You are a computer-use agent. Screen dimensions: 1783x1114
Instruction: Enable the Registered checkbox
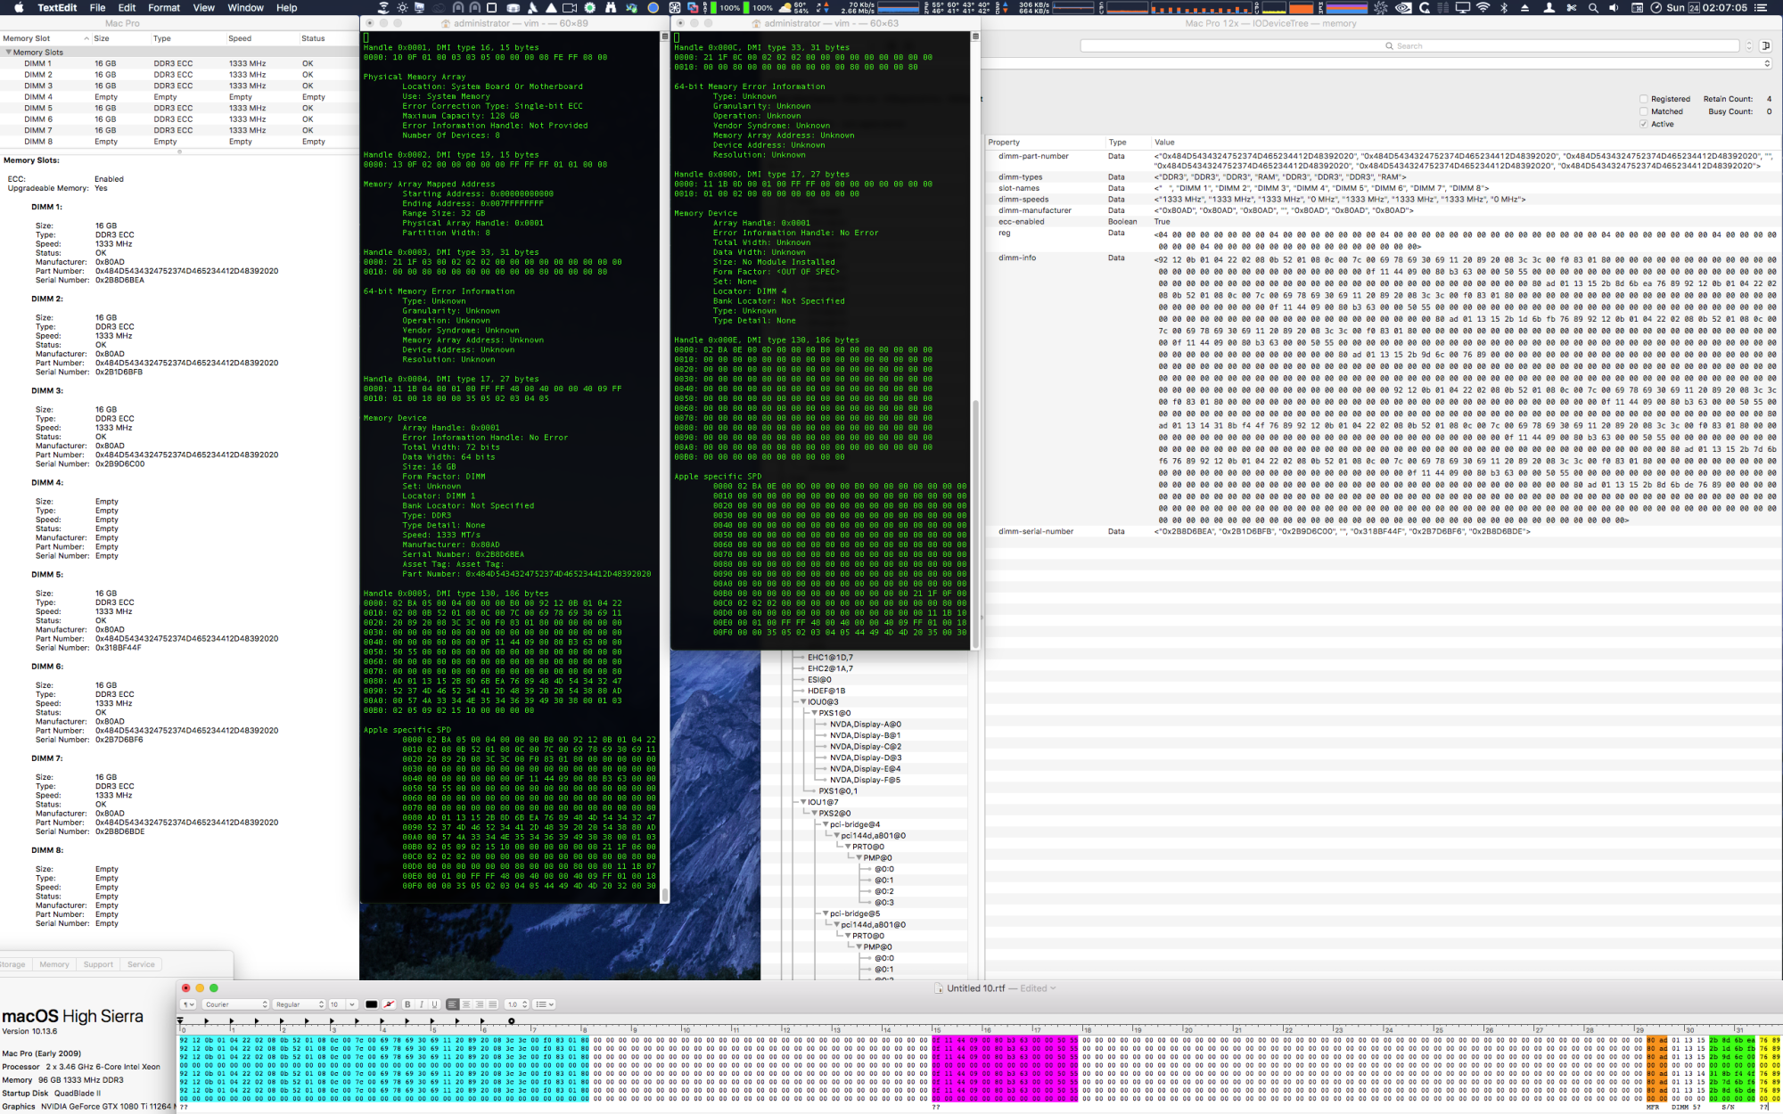pyautogui.click(x=1644, y=99)
